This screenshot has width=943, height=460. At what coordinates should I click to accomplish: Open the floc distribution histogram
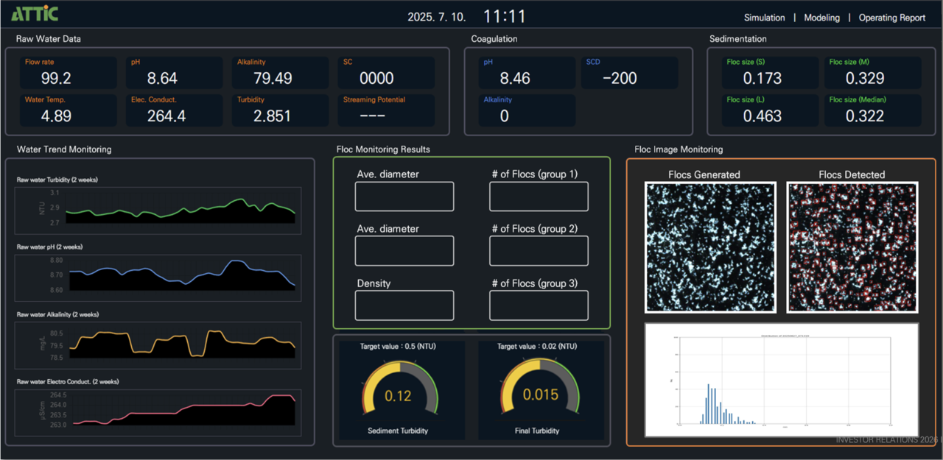(x=782, y=380)
